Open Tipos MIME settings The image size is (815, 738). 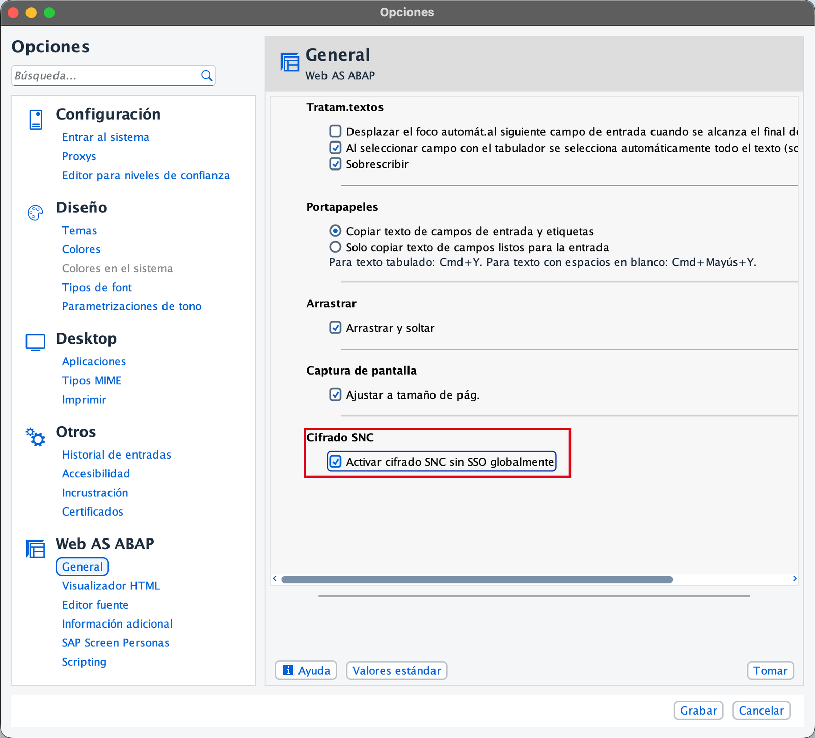tap(92, 381)
